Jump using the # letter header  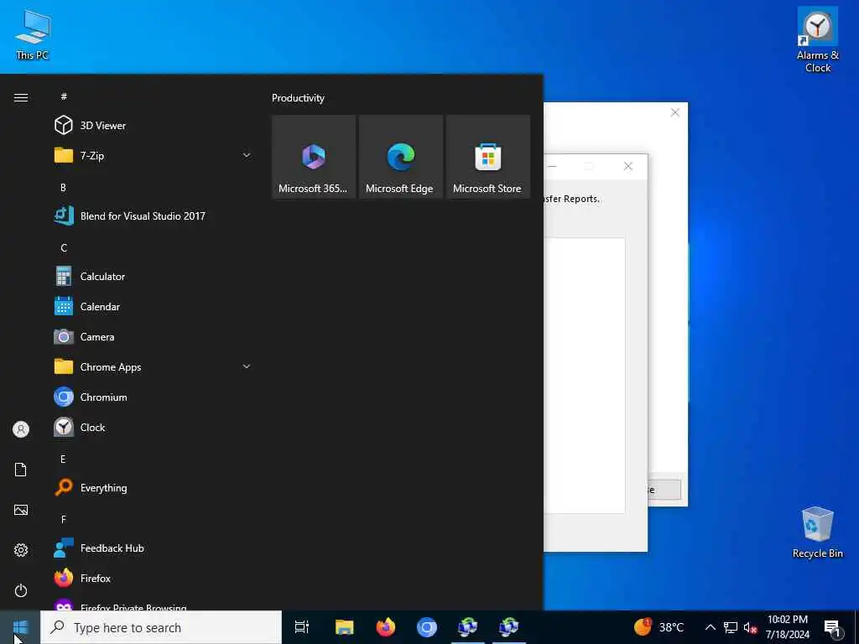click(x=64, y=96)
